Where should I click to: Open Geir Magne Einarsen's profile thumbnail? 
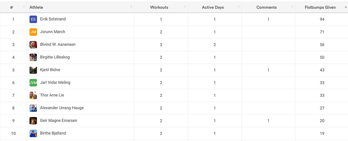point(33,121)
